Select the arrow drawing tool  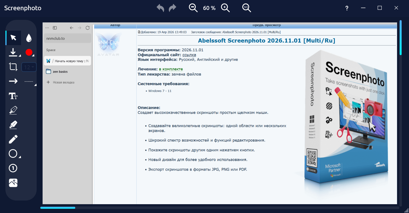pos(13,81)
